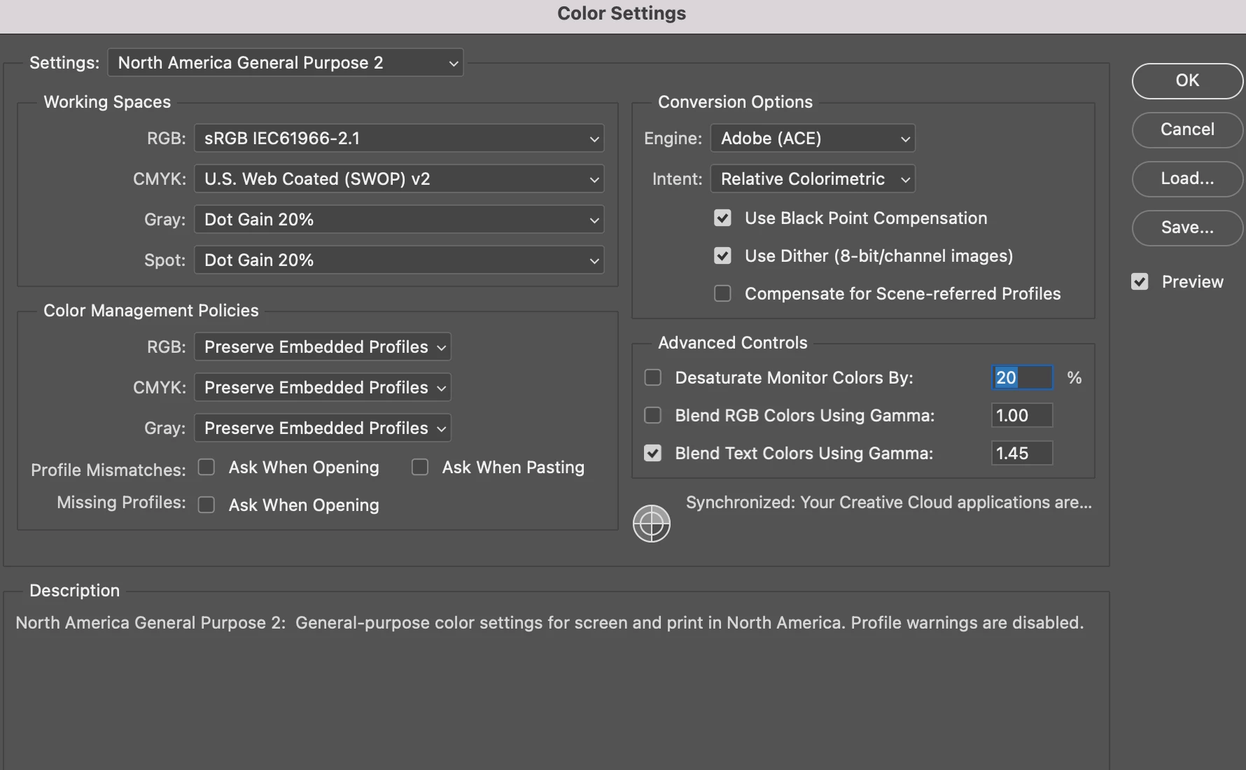Viewport: 1246px width, 770px height.
Task: Open Gray color management policy dropdown
Action: [323, 428]
